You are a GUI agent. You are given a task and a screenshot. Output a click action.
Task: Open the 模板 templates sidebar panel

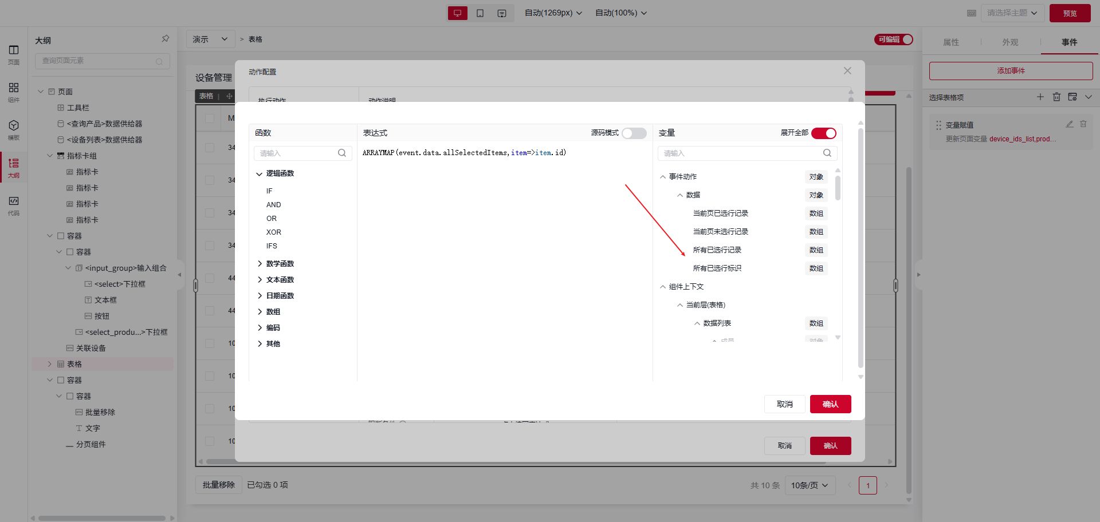click(x=14, y=129)
